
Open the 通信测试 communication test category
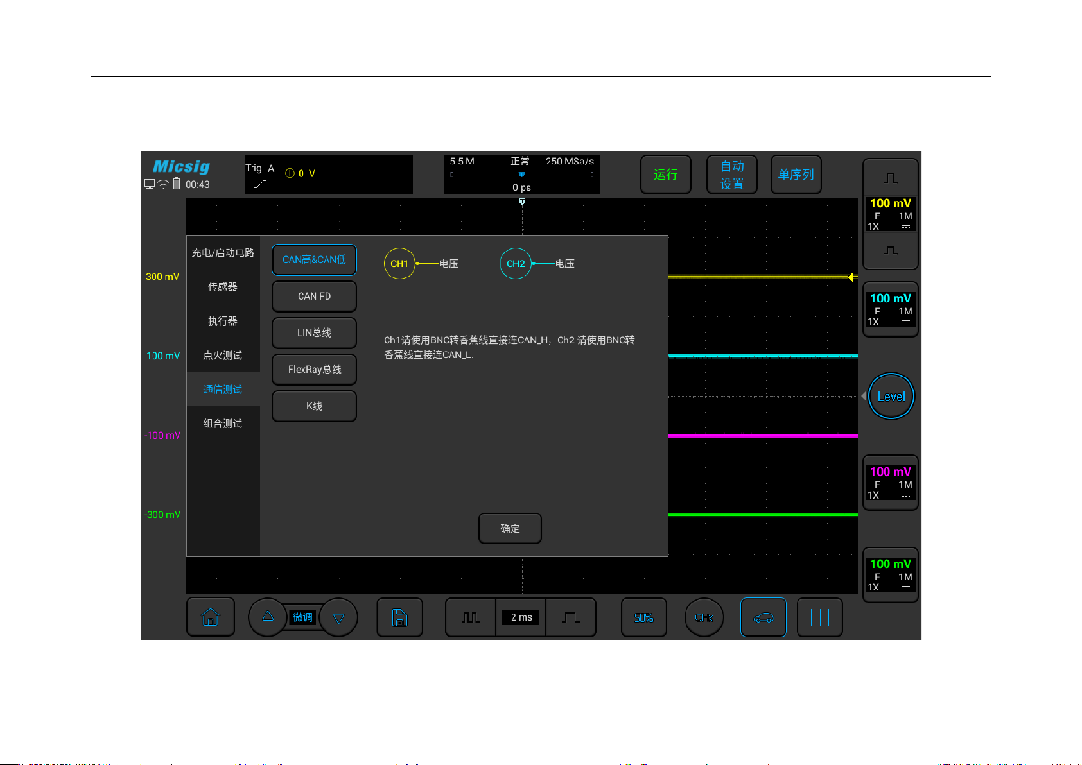tap(223, 390)
